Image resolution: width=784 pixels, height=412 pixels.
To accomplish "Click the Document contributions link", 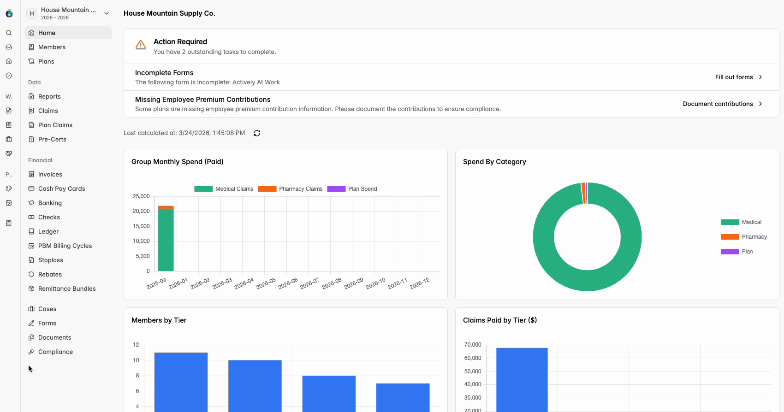I will tap(718, 104).
